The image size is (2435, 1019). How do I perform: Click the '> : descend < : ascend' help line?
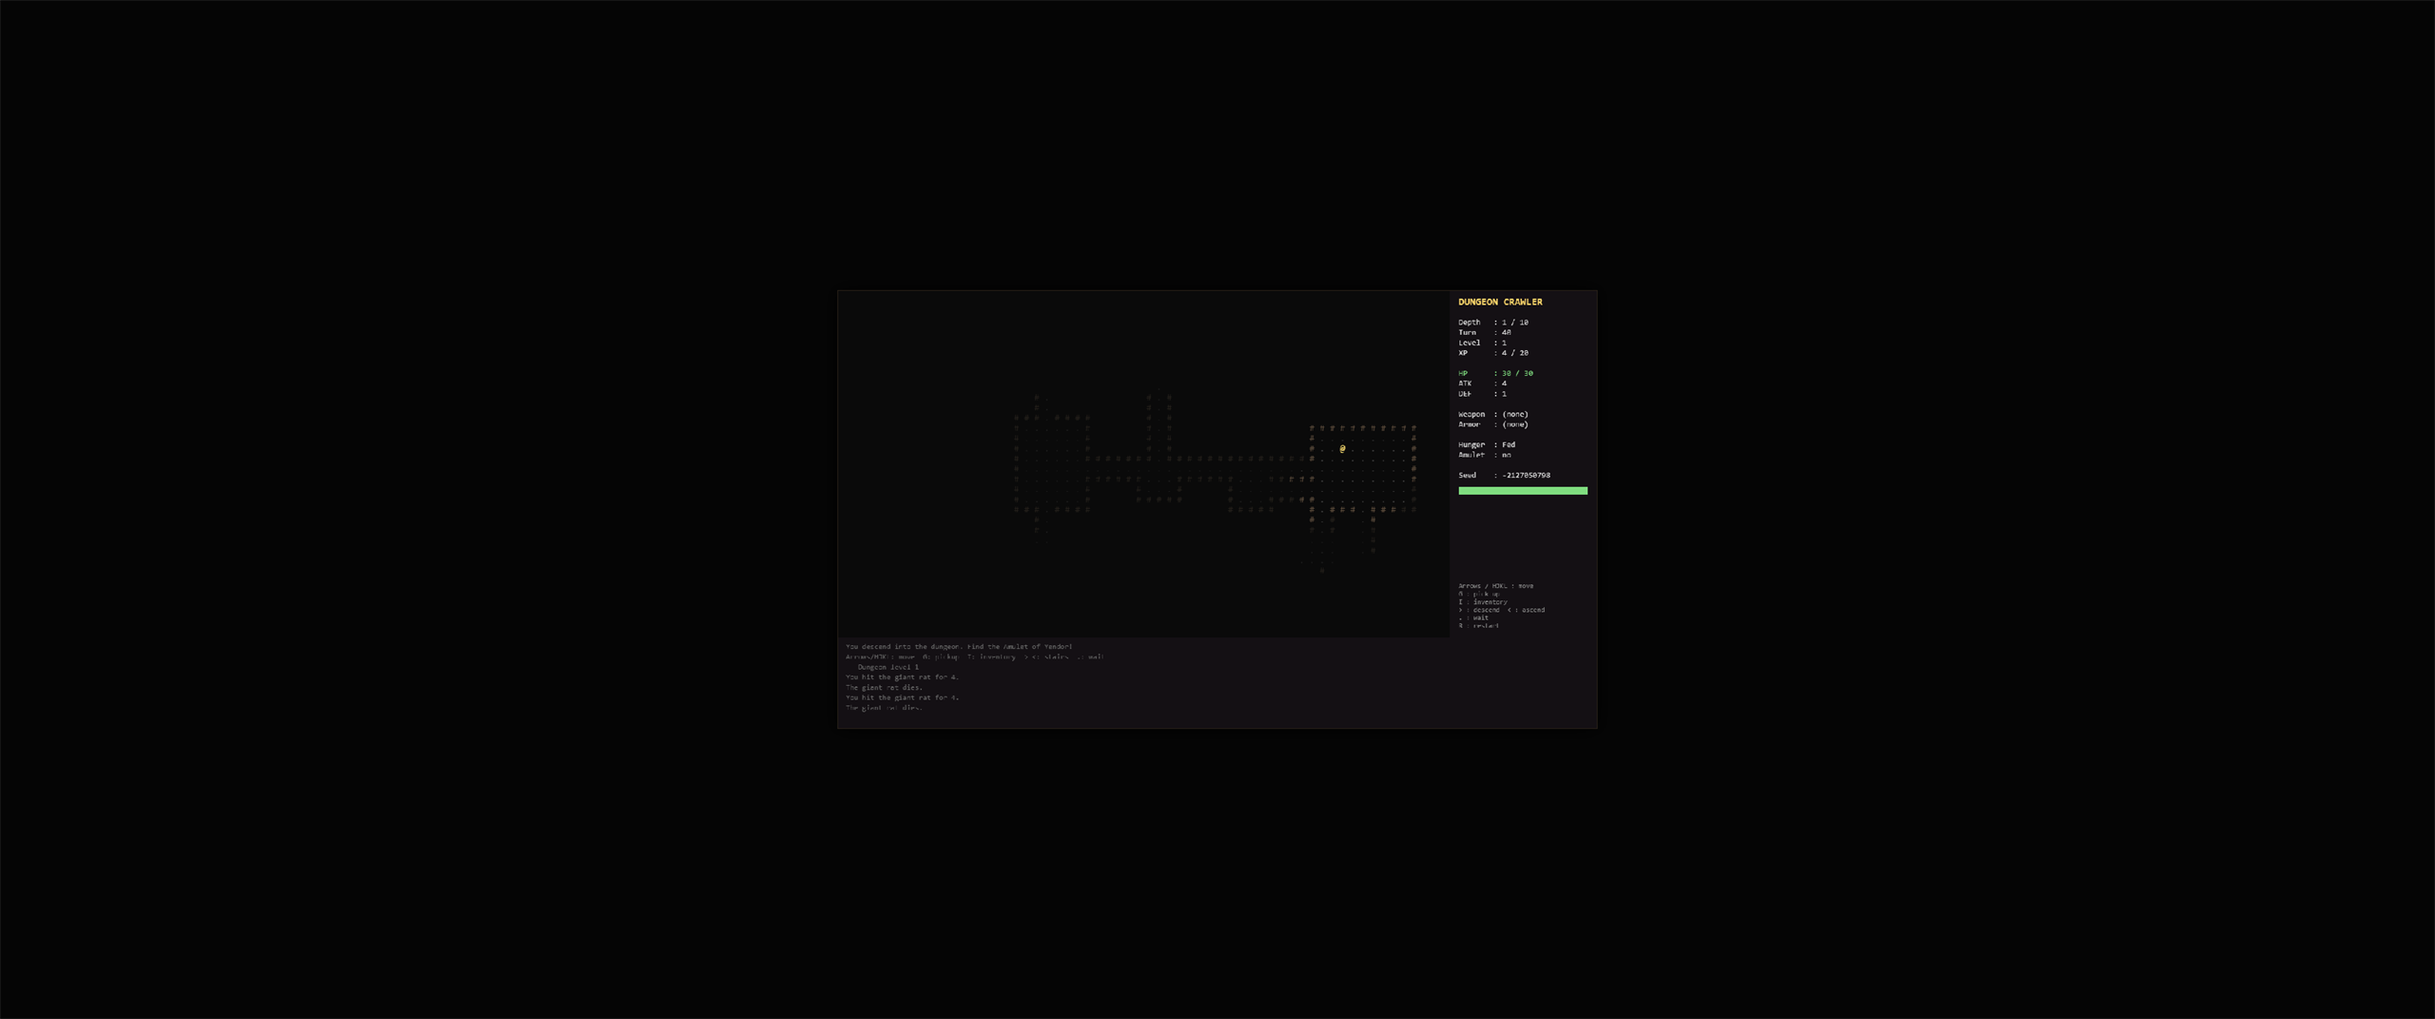1502,610
